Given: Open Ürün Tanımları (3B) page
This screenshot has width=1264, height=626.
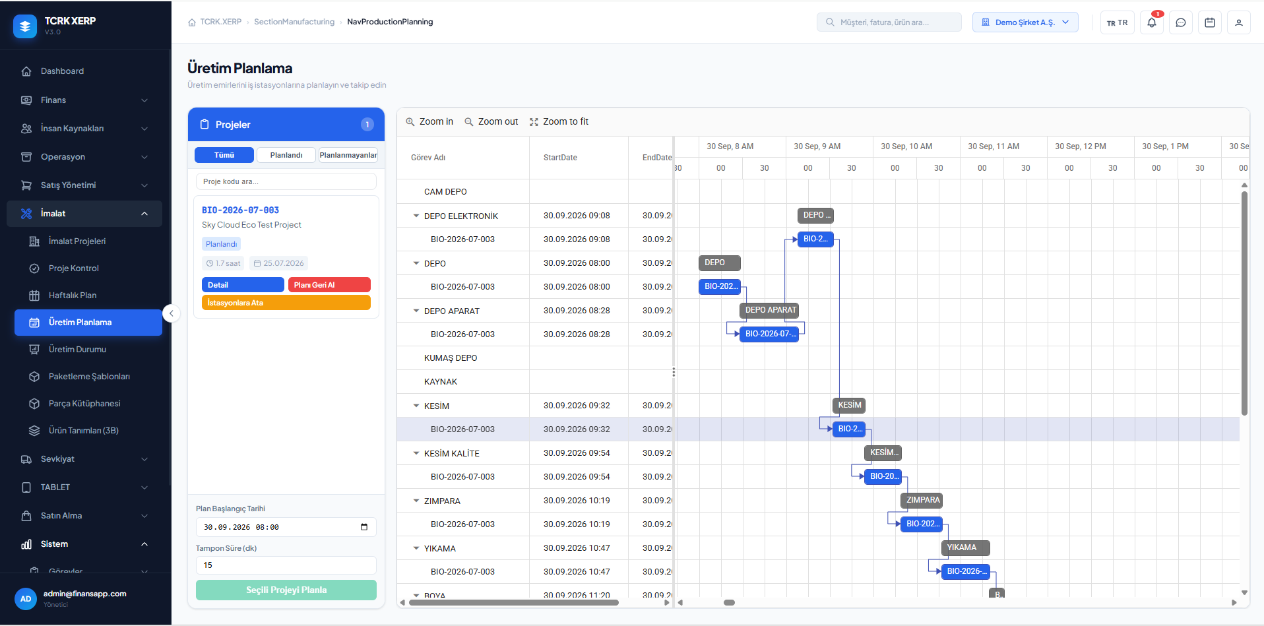Looking at the screenshot, I should (88, 431).
